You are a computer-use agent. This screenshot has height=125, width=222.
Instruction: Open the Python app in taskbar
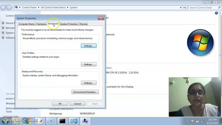click(x=40, y=121)
